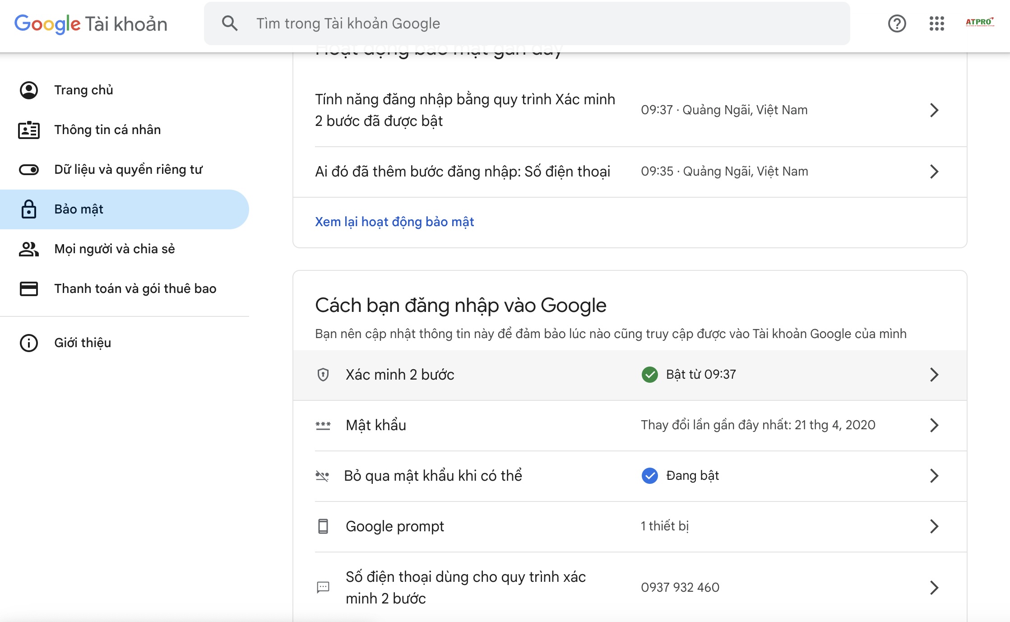Select the Bảo mật sidebar item
This screenshot has height=622, width=1010.
(x=125, y=209)
